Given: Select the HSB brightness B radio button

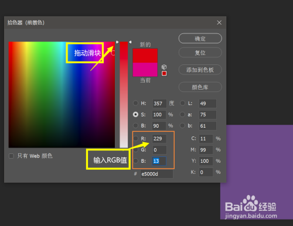Looking at the screenshot, I should pos(135,125).
